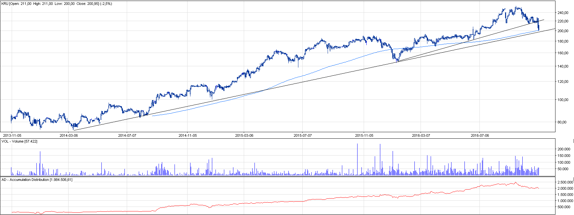Click the 200,00 price axis label
Image resolution: width=574 pixels, height=215 pixels.
click(563, 31)
